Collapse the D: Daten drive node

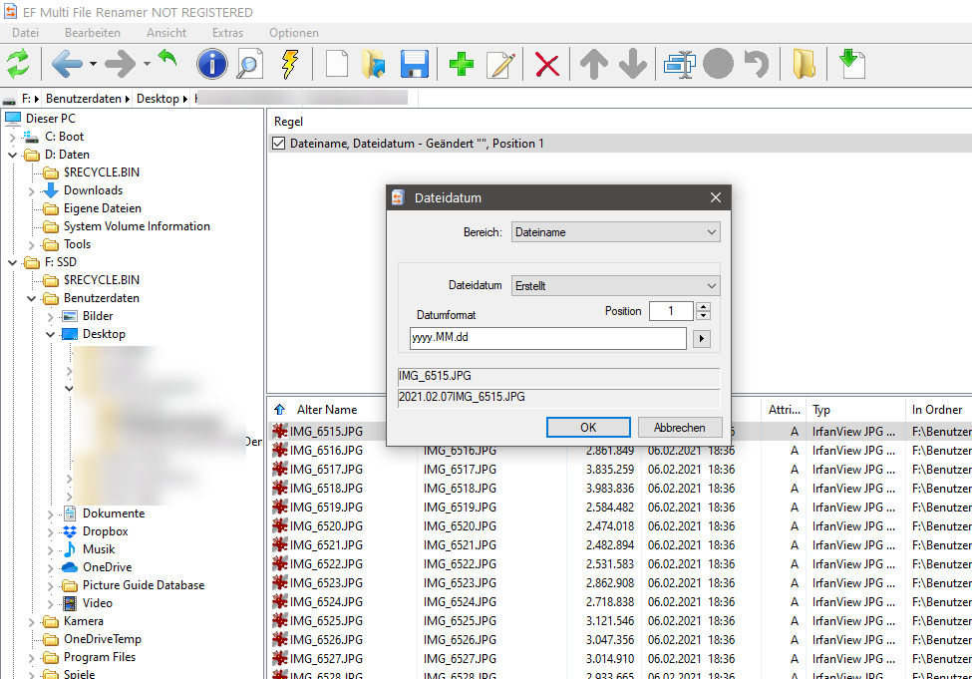(x=12, y=155)
